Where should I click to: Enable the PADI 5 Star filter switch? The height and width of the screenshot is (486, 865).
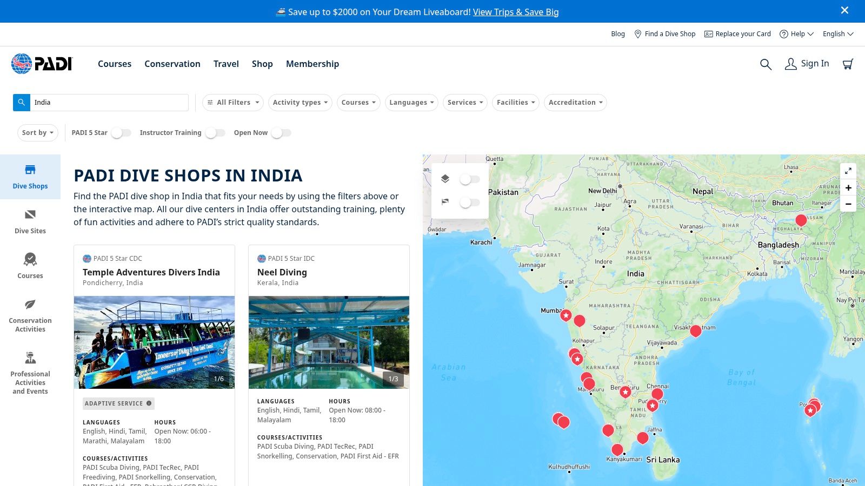tap(121, 132)
